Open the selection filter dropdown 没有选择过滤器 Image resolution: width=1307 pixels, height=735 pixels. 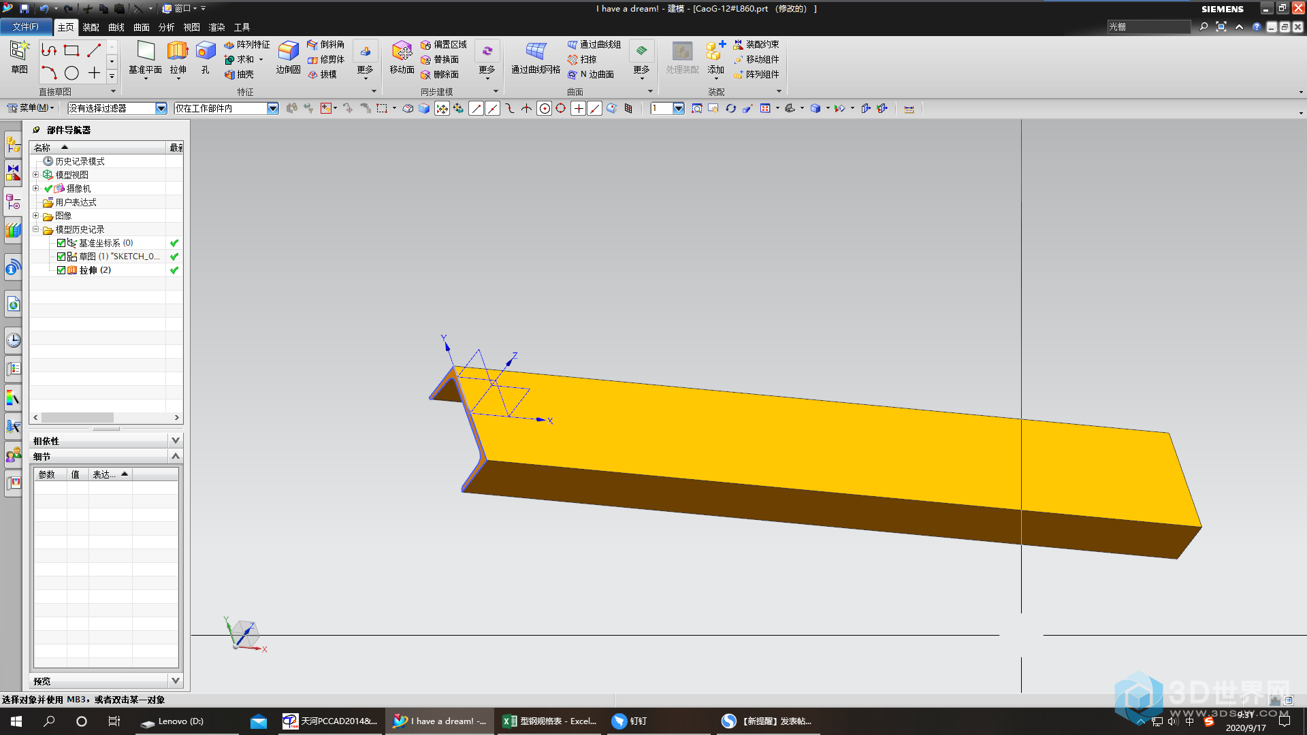tap(161, 108)
